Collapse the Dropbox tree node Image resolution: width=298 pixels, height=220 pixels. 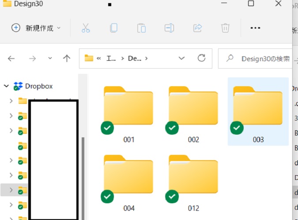coord(6,86)
